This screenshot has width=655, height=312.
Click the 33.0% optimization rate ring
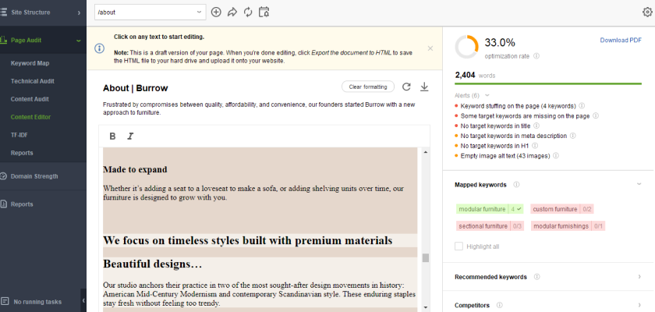point(466,47)
